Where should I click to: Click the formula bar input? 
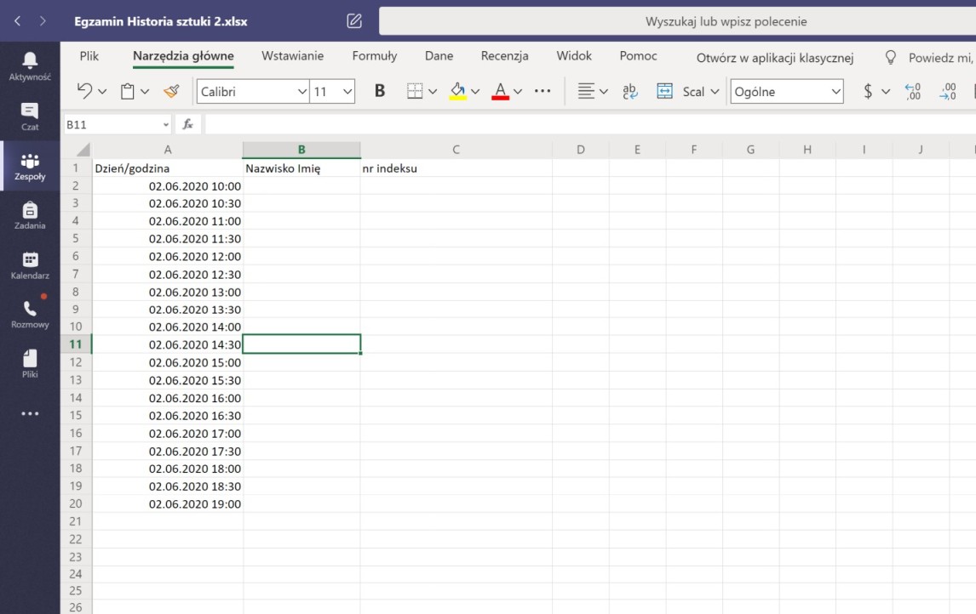[x=590, y=125]
